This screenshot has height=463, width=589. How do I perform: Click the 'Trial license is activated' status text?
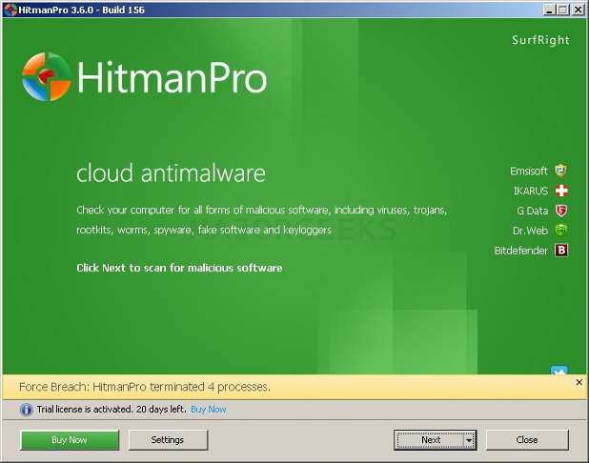coord(112,410)
